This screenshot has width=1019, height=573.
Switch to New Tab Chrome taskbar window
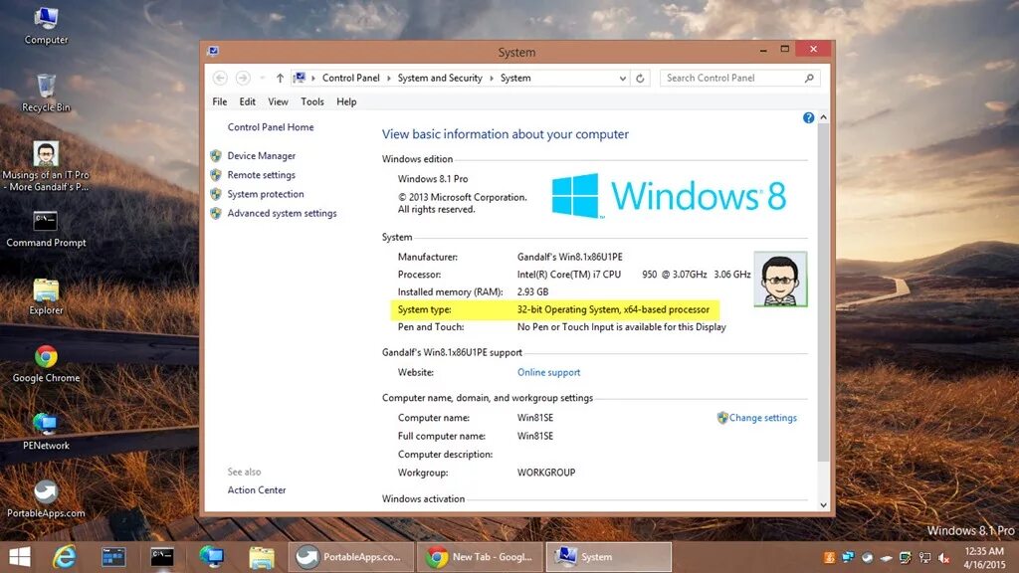(x=480, y=557)
